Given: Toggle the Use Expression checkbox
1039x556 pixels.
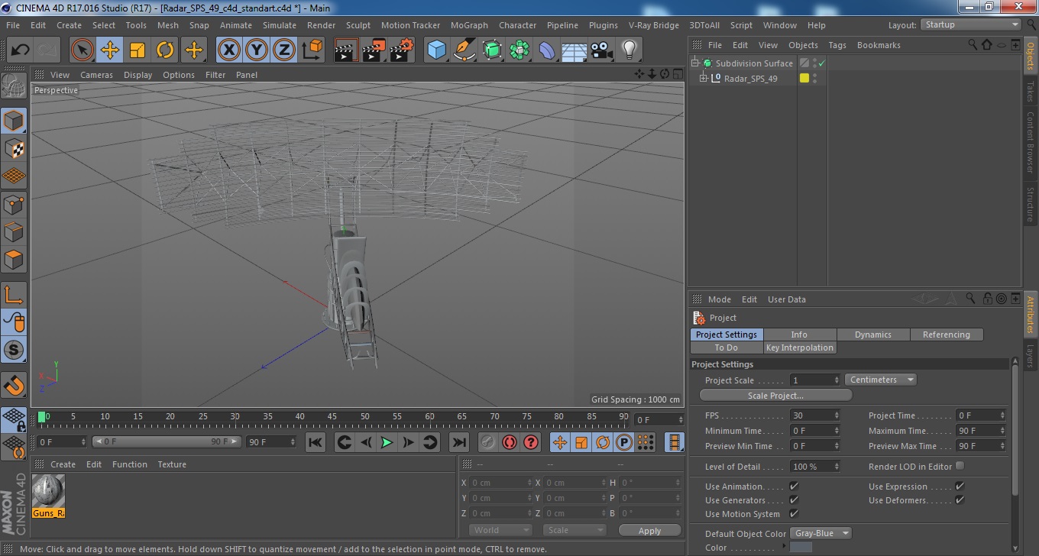Looking at the screenshot, I should pyautogui.click(x=960, y=486).
